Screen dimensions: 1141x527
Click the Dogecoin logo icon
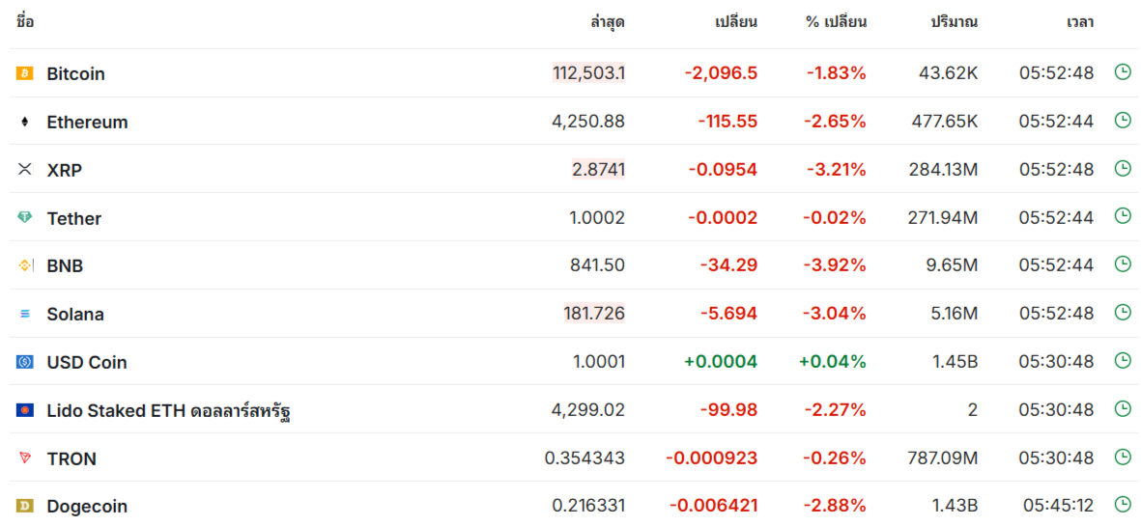pos(25,506)
